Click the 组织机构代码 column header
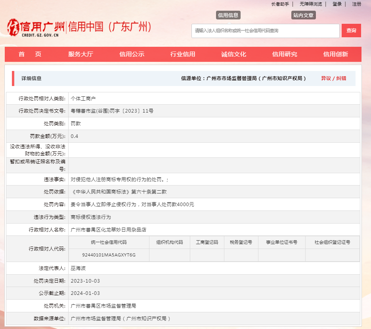Image resolution: width=371 pixels, height=329 pixels. pyautogui.click(x=169, y=242)
